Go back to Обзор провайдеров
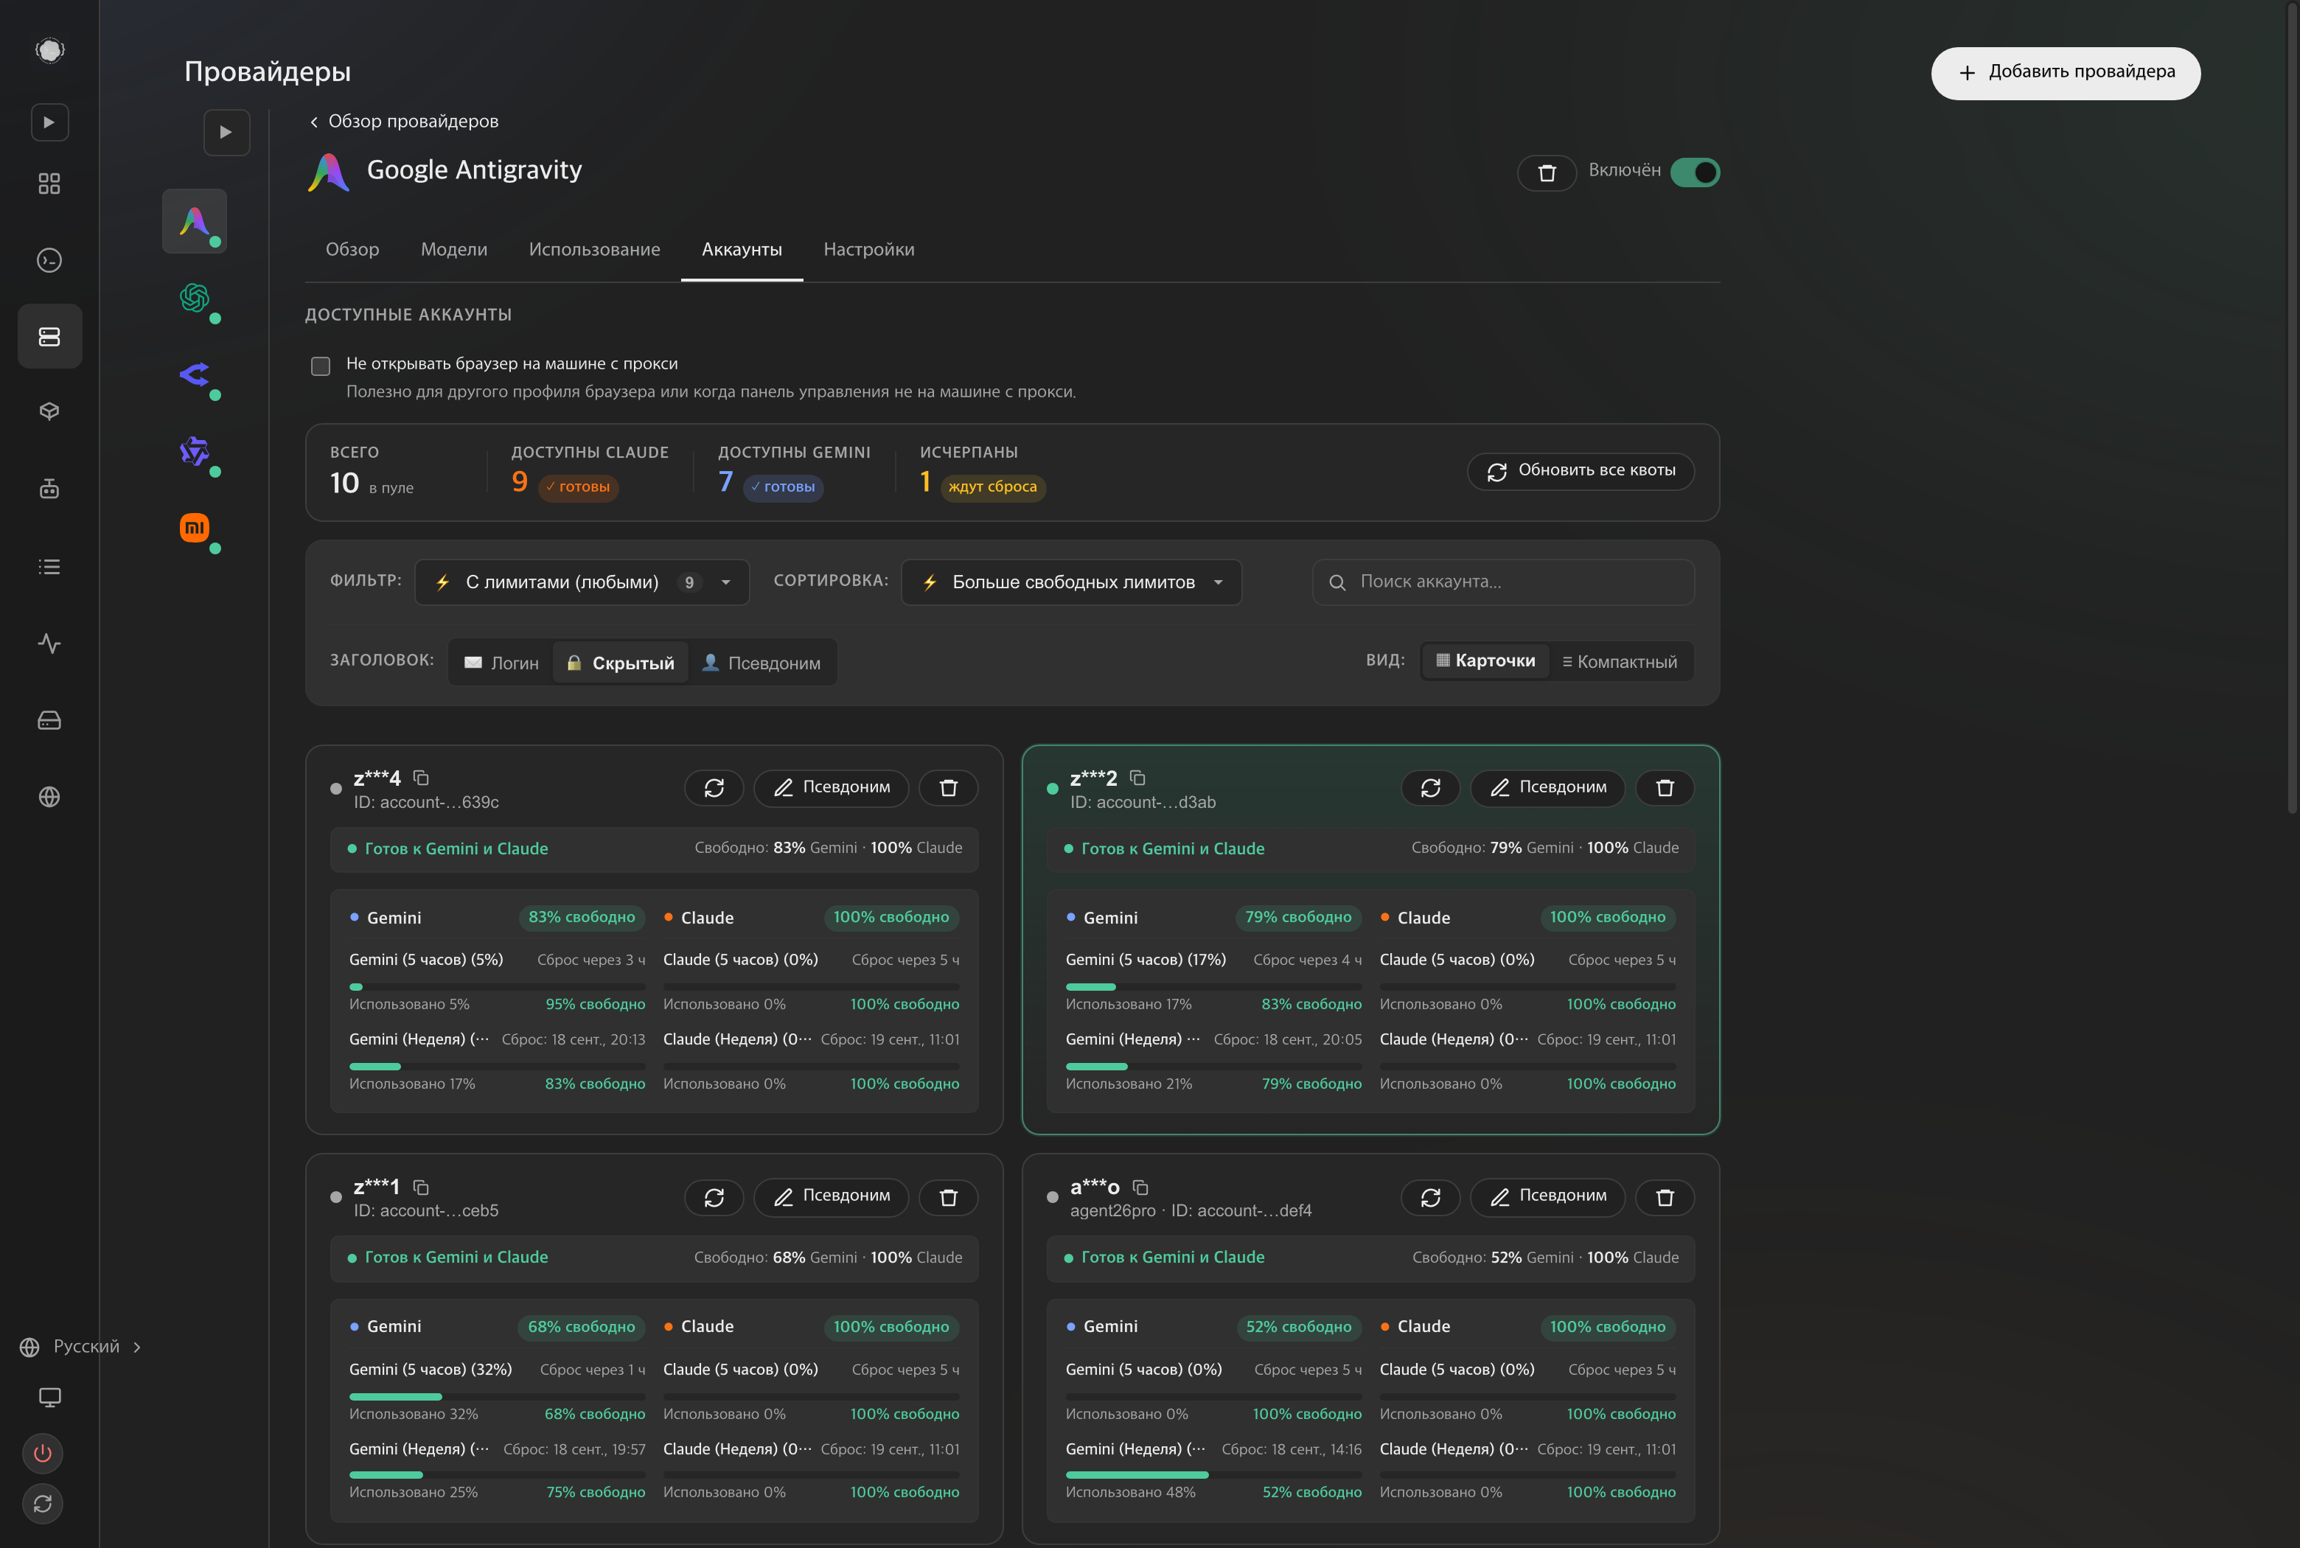2300x1548 pixels. pos(404,122)
